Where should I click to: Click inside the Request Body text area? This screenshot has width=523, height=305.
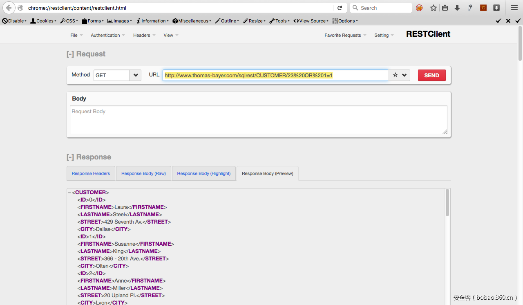(x=258, y=120)
